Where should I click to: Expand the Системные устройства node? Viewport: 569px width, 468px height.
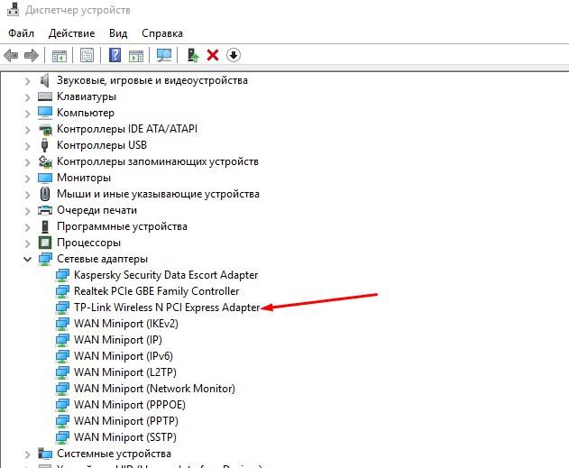(x=28, y=454)
